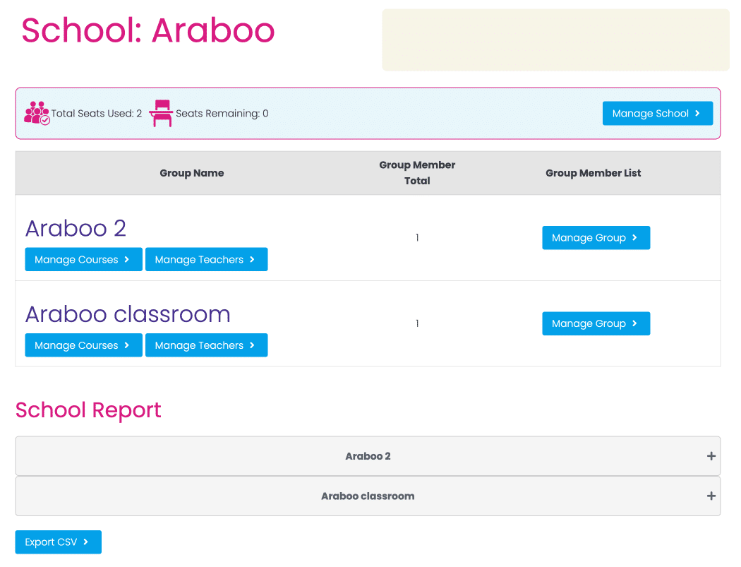The image size is (741, 567).
Task: Open Manage School
Action: [658, 113]
